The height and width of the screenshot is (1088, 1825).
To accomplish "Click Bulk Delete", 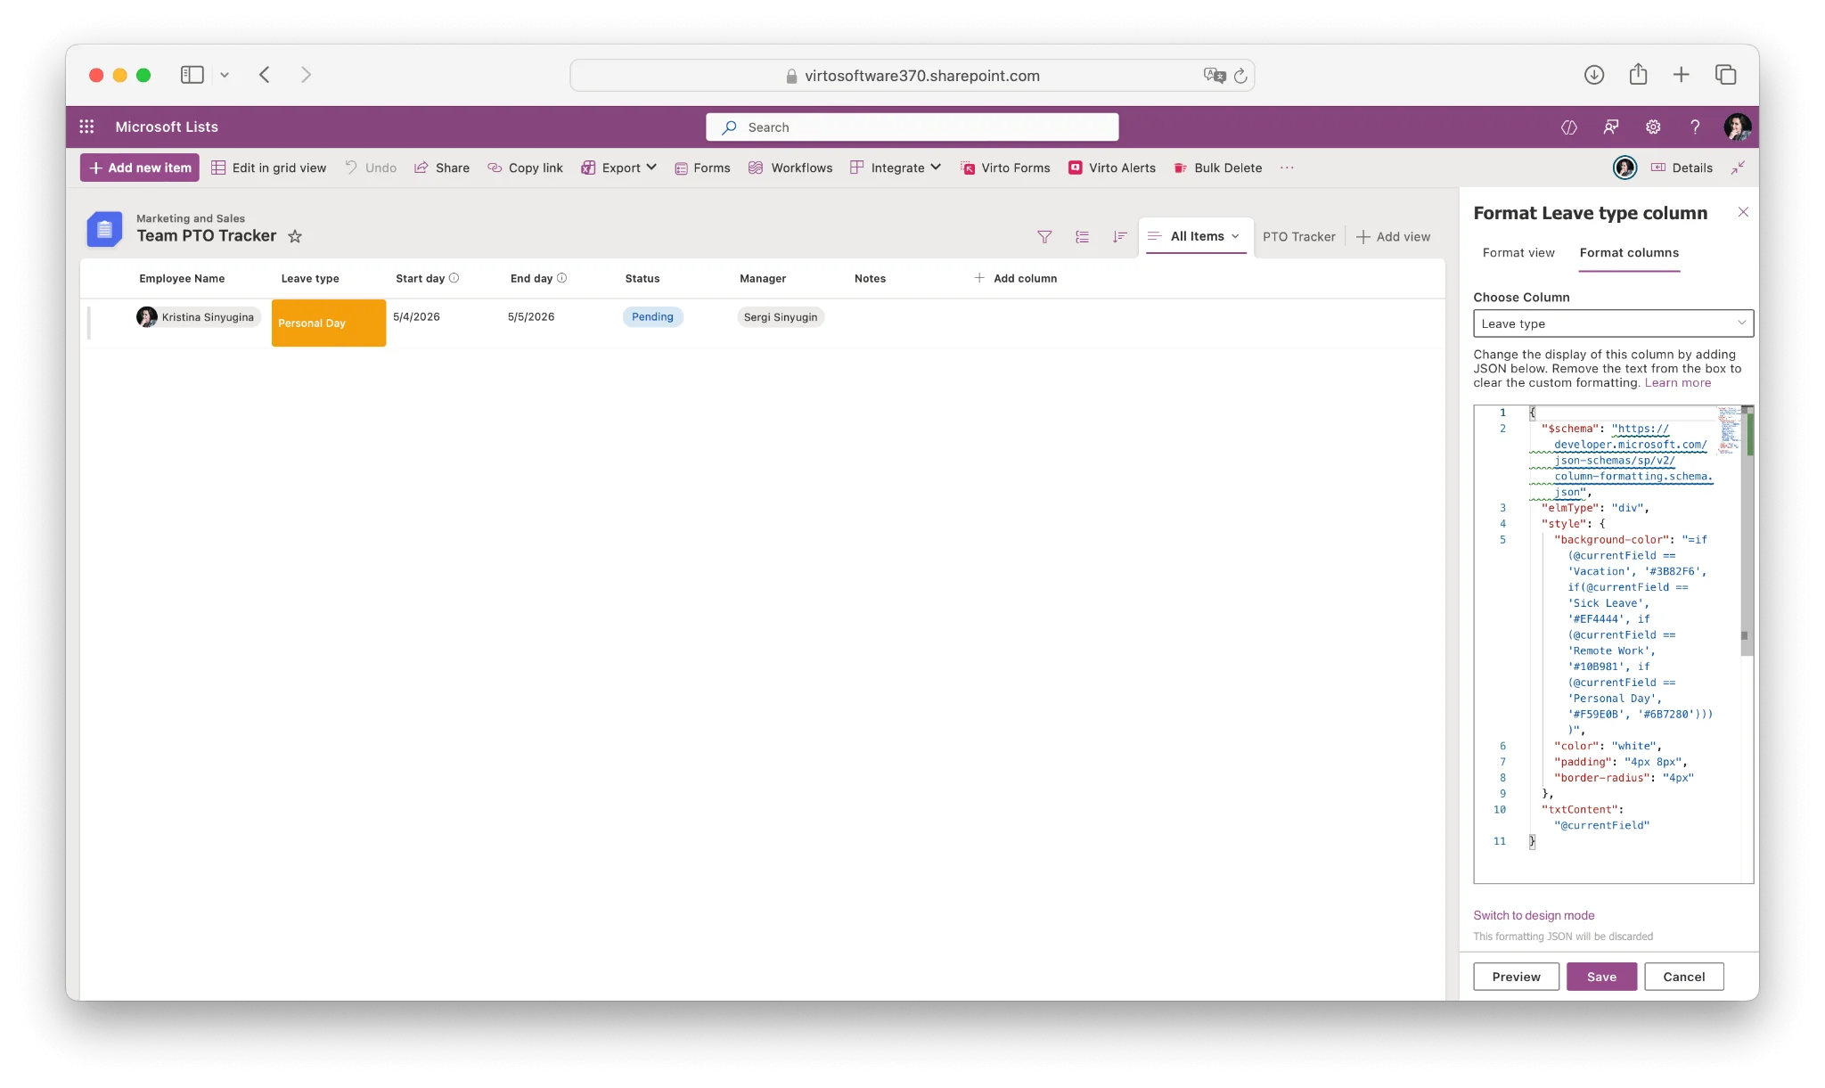I will [x=1218, y=168].
